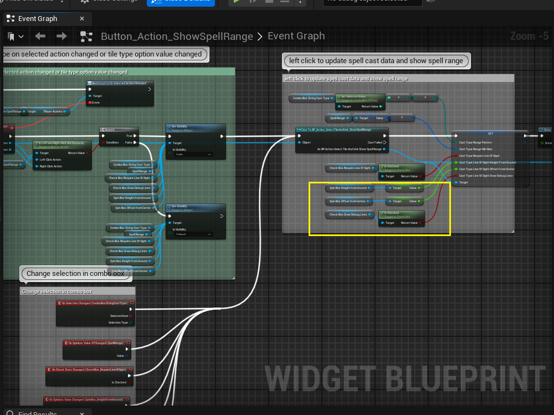Select first Set Visibility node header
The height and width of the screenshot is (415, 554).
(196, 127)
